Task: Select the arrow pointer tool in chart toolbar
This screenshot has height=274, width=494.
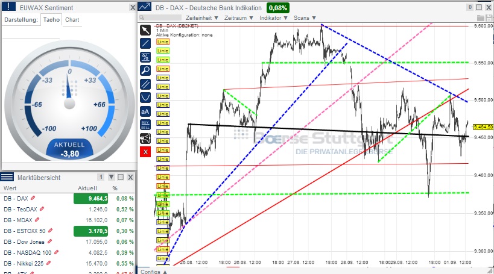Action: click(145, 30)
